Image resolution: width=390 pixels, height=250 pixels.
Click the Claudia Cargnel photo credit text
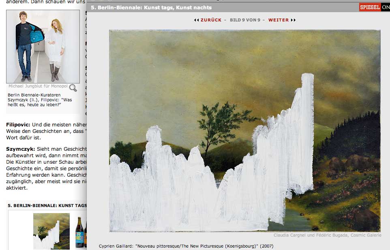coord(327,235)
